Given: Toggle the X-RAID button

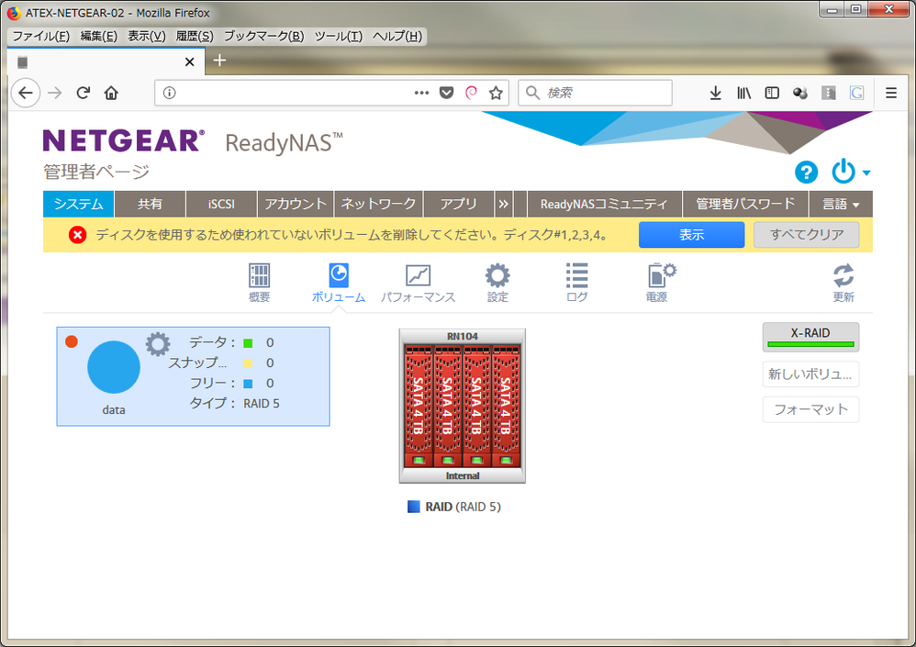Looking at the screenshot, I should click(810, 337).
